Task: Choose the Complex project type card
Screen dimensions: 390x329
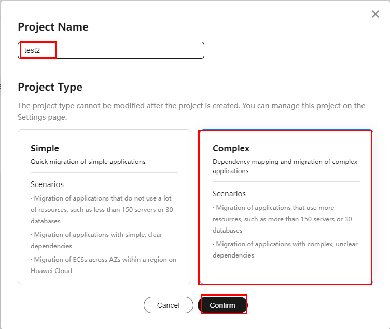Action: click(x=286, y=207)
